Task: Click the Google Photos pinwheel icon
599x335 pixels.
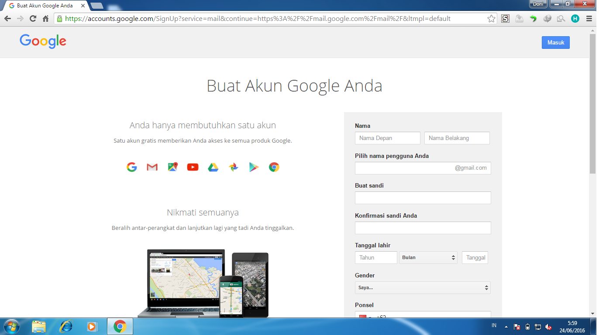Action: pos(234,167)
